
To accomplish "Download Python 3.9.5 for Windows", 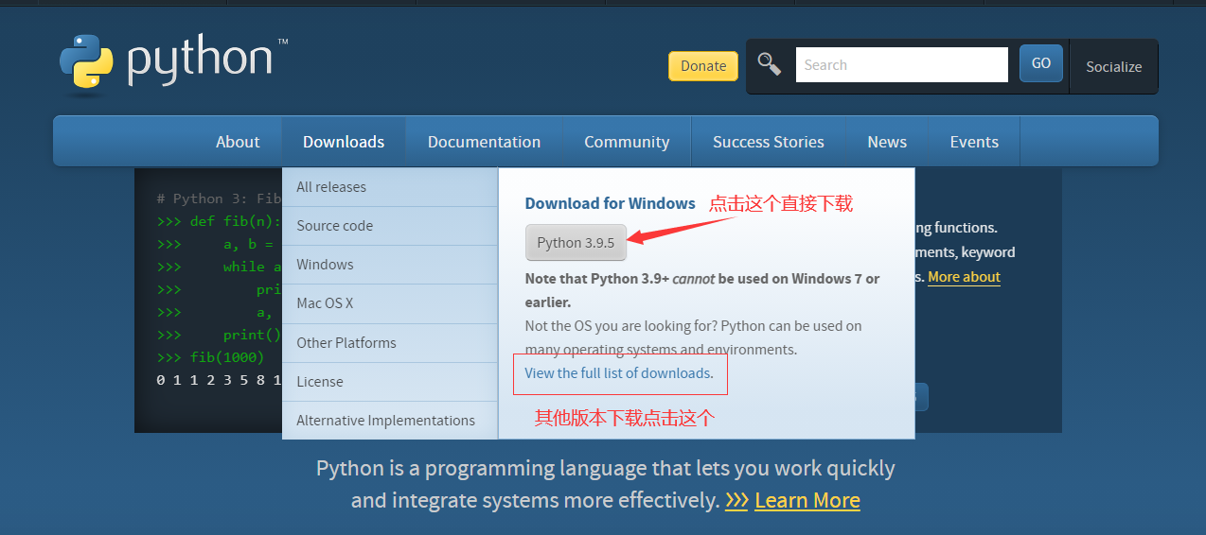I will tap(576, 243).
